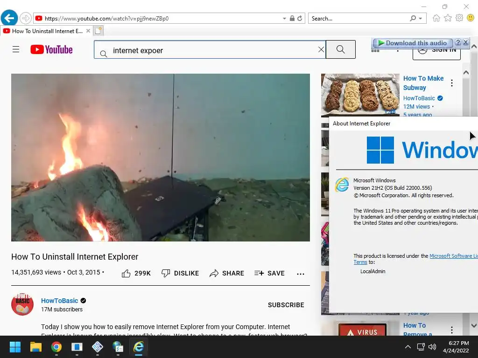
Task: Open the IE Tools gear icon
Action: click(x=459, y=18)
